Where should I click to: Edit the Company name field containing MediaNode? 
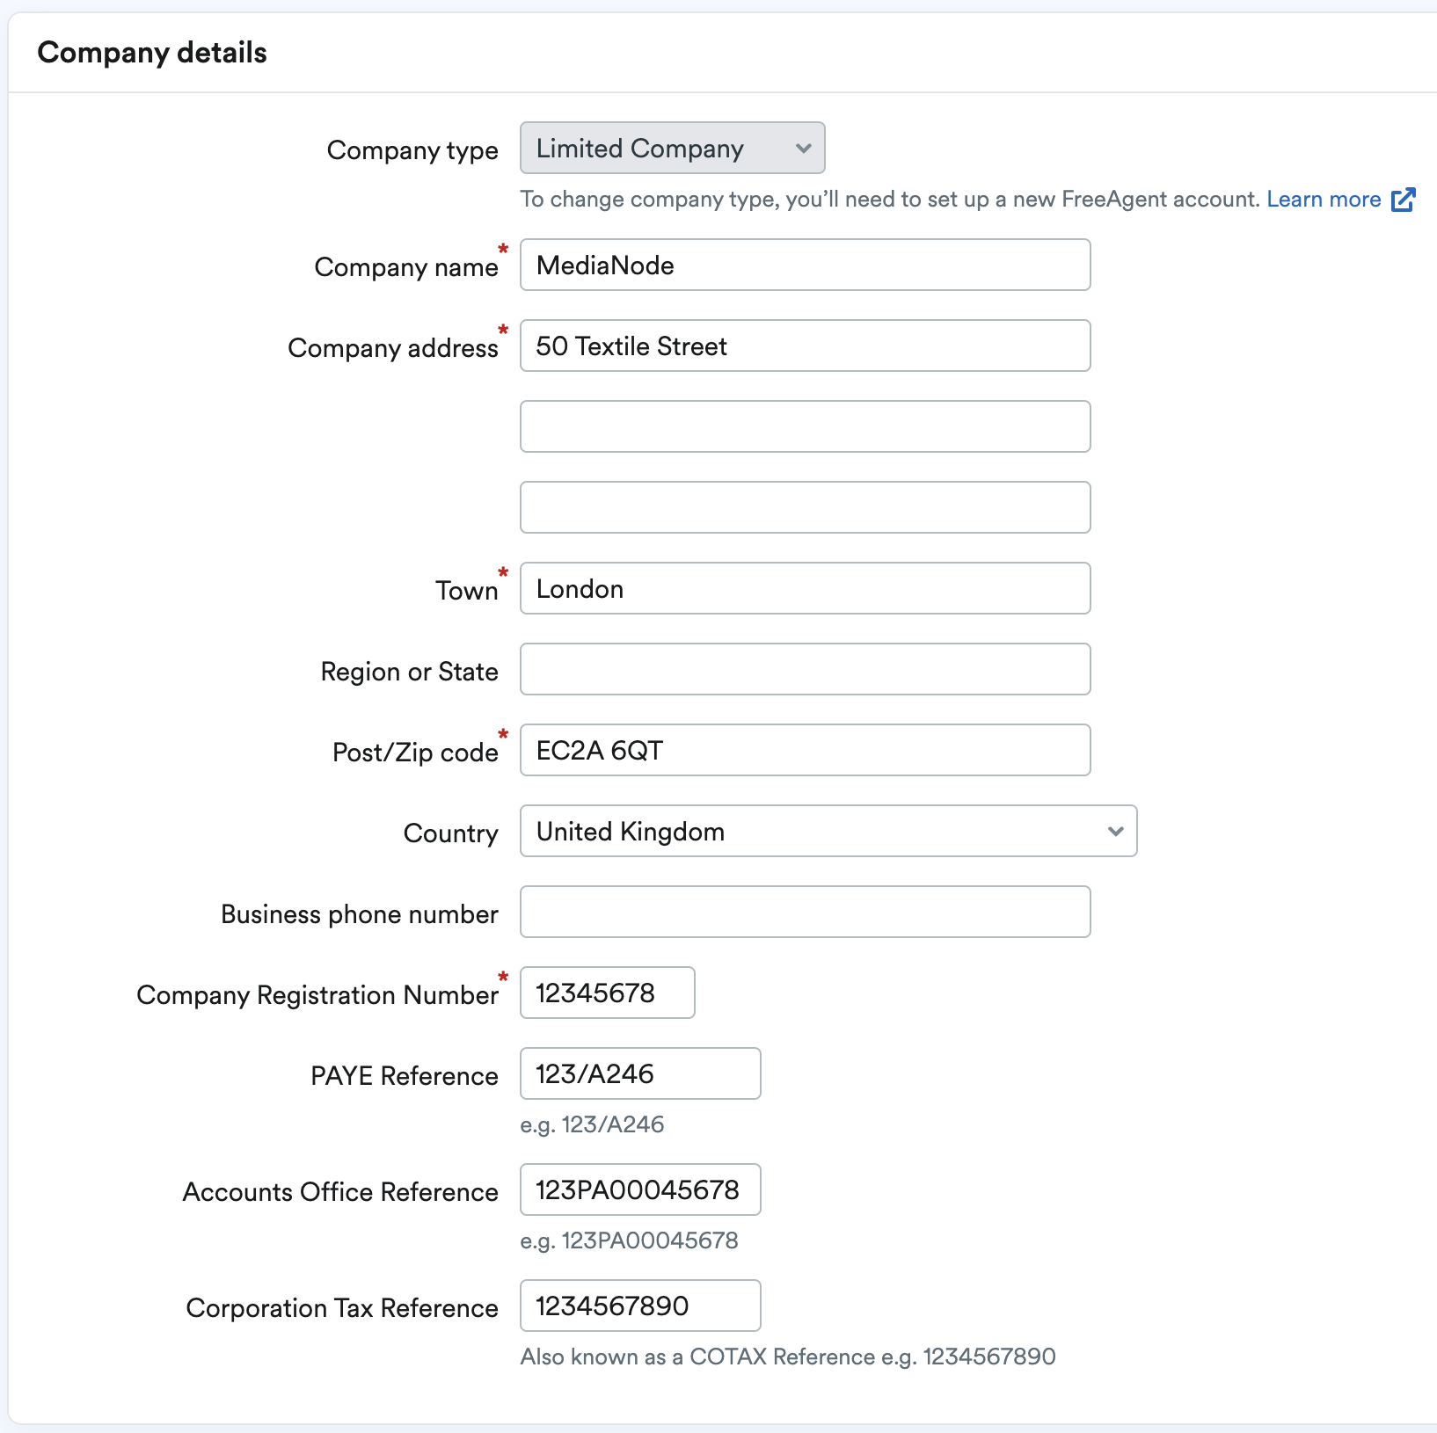[805, 265]
